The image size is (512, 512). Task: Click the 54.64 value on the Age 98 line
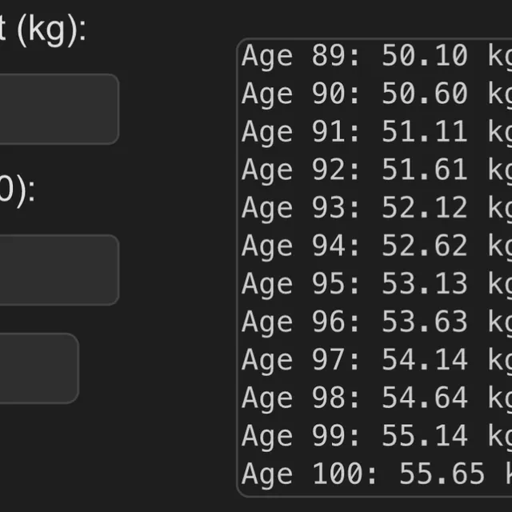coord(424,398)
